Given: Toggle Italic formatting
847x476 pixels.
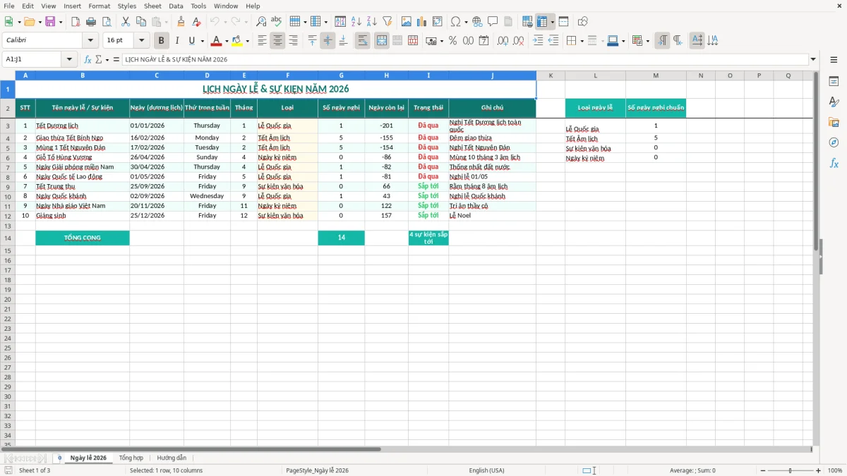Looking at the screenshot, I should (x=176, y=41).
